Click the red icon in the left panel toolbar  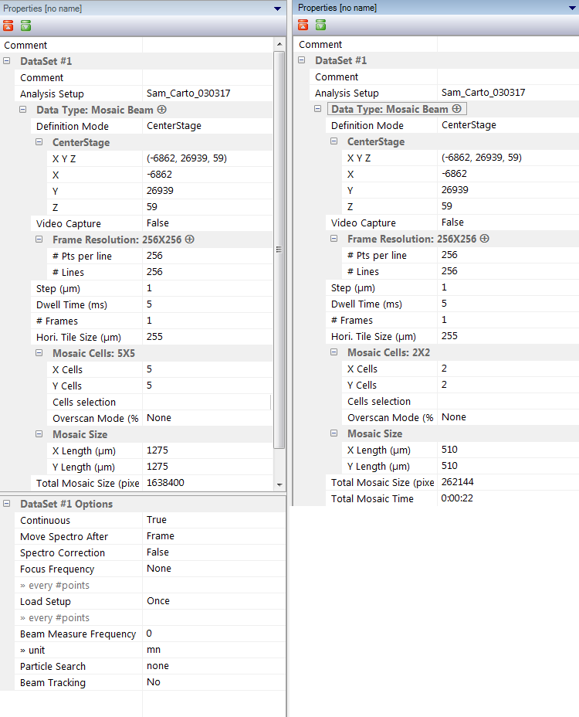click(x=8, y=25)
